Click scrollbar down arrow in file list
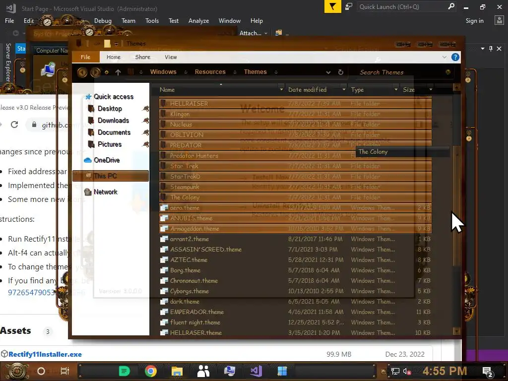Screen dimensions: 508x381 (x=457, y=331)
